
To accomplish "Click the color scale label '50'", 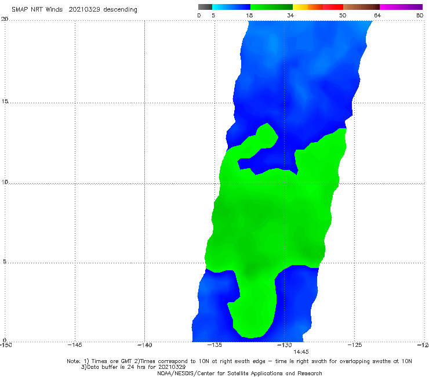I will click(343, 16).
